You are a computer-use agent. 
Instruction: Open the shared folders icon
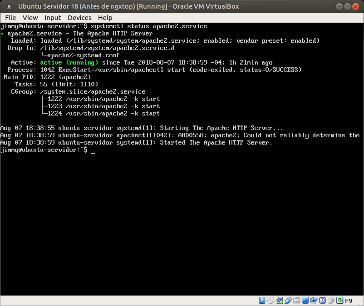296,301
